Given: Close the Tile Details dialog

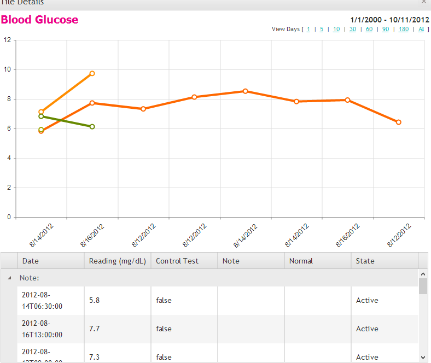Looking at the screenshot, I should click(424, 2).
